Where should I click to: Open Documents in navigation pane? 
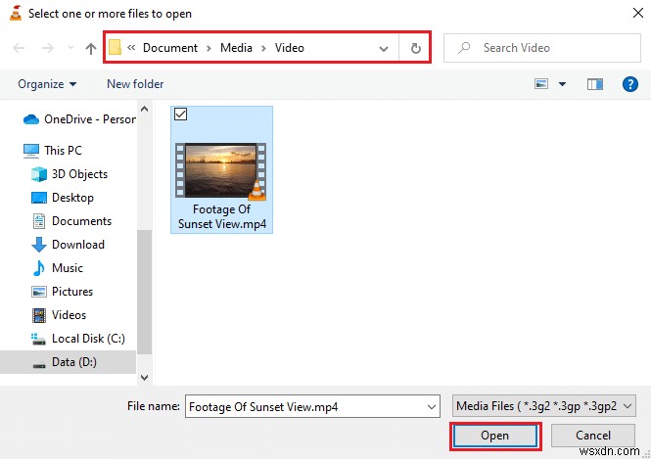(71, 221)
